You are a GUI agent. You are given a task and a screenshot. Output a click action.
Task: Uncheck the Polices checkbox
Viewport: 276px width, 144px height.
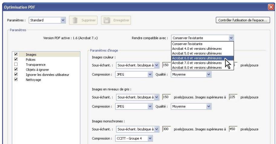coord(16,59)
